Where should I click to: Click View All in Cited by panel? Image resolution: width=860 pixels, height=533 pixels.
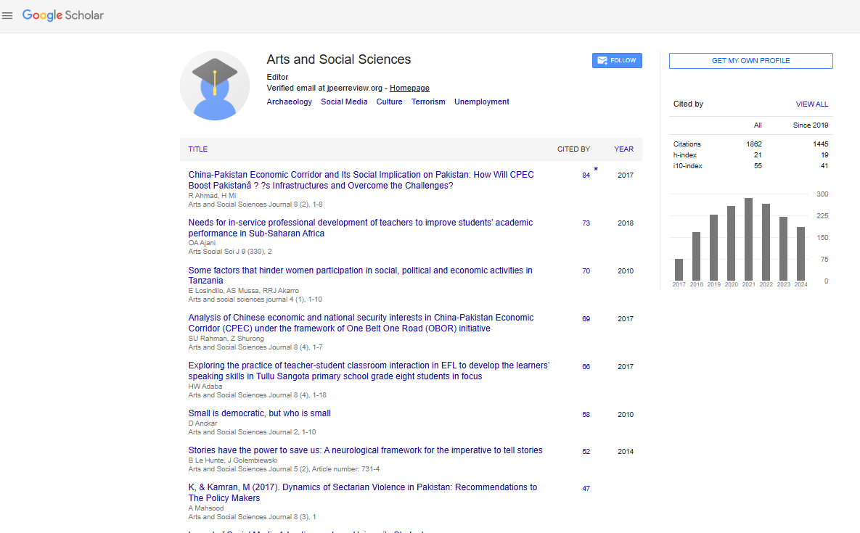811,104
